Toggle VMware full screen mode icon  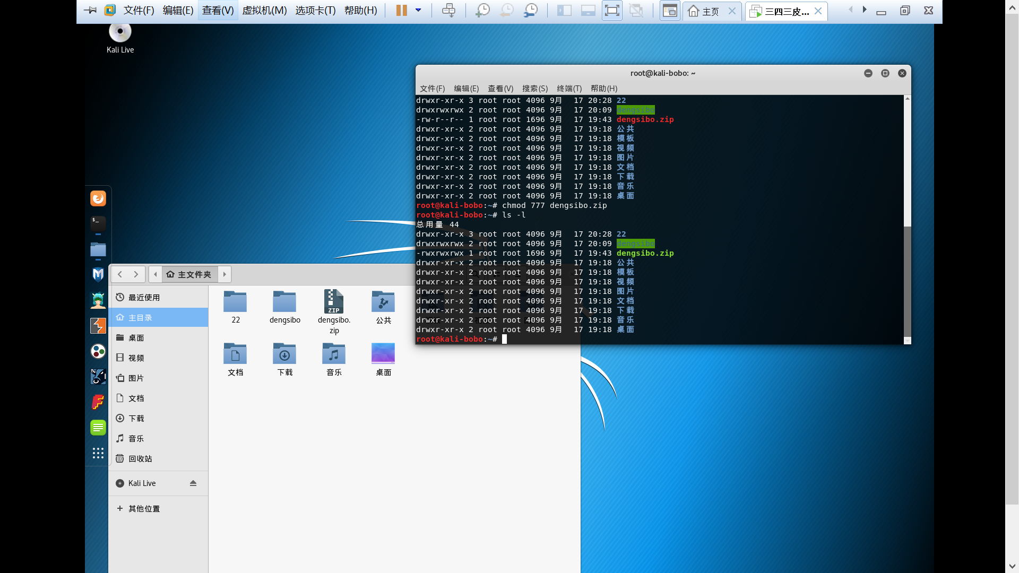click(x=612, y=10)
